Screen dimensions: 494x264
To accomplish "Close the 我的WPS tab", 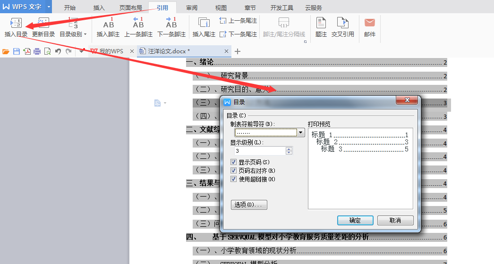I will [132, 51].
